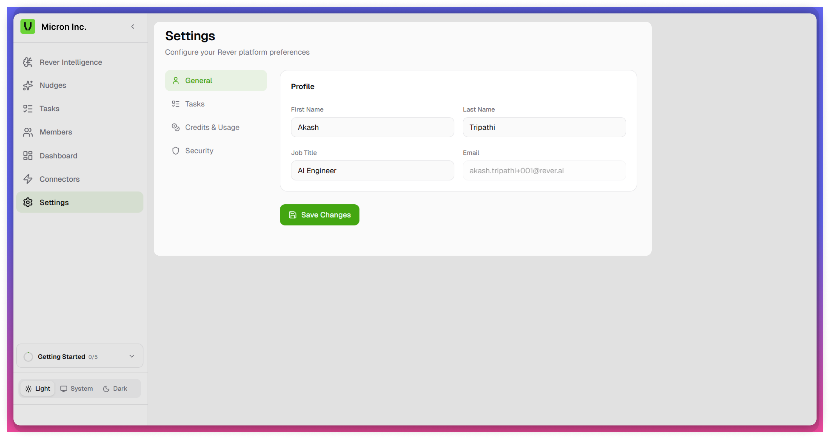Click into the Job Title input field
The height and width of the screenshot is (439, 830).
(x=372, y=171)
